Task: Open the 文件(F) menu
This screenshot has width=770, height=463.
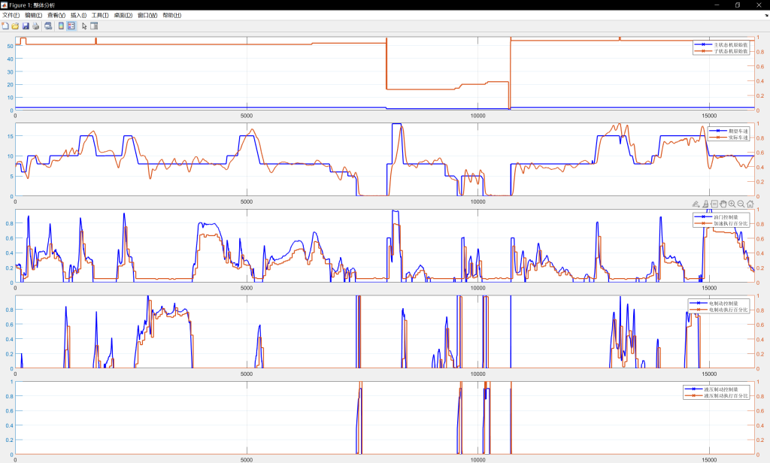Action: pyautogui.click(x=11, y=15)
